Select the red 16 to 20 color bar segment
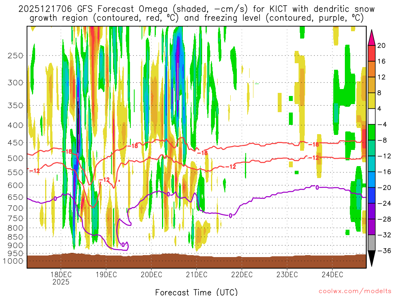Screen dimensions: 395x296 point(371,53)
